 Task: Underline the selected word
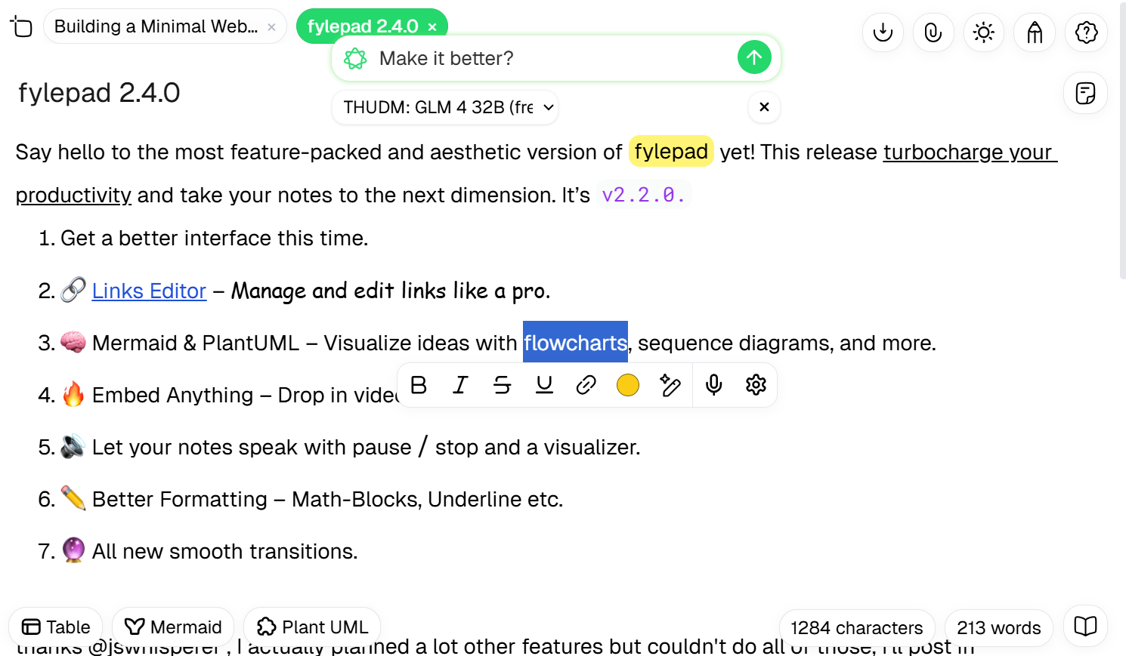coord(544,385)
